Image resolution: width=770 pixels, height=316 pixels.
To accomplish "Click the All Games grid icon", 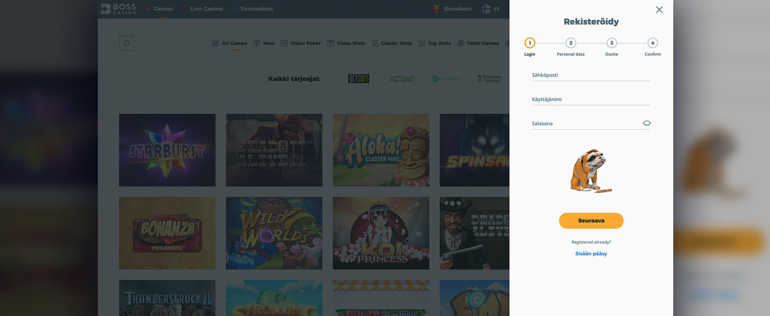I will (x=215, y=43).
